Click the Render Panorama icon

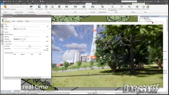[93, 7]
